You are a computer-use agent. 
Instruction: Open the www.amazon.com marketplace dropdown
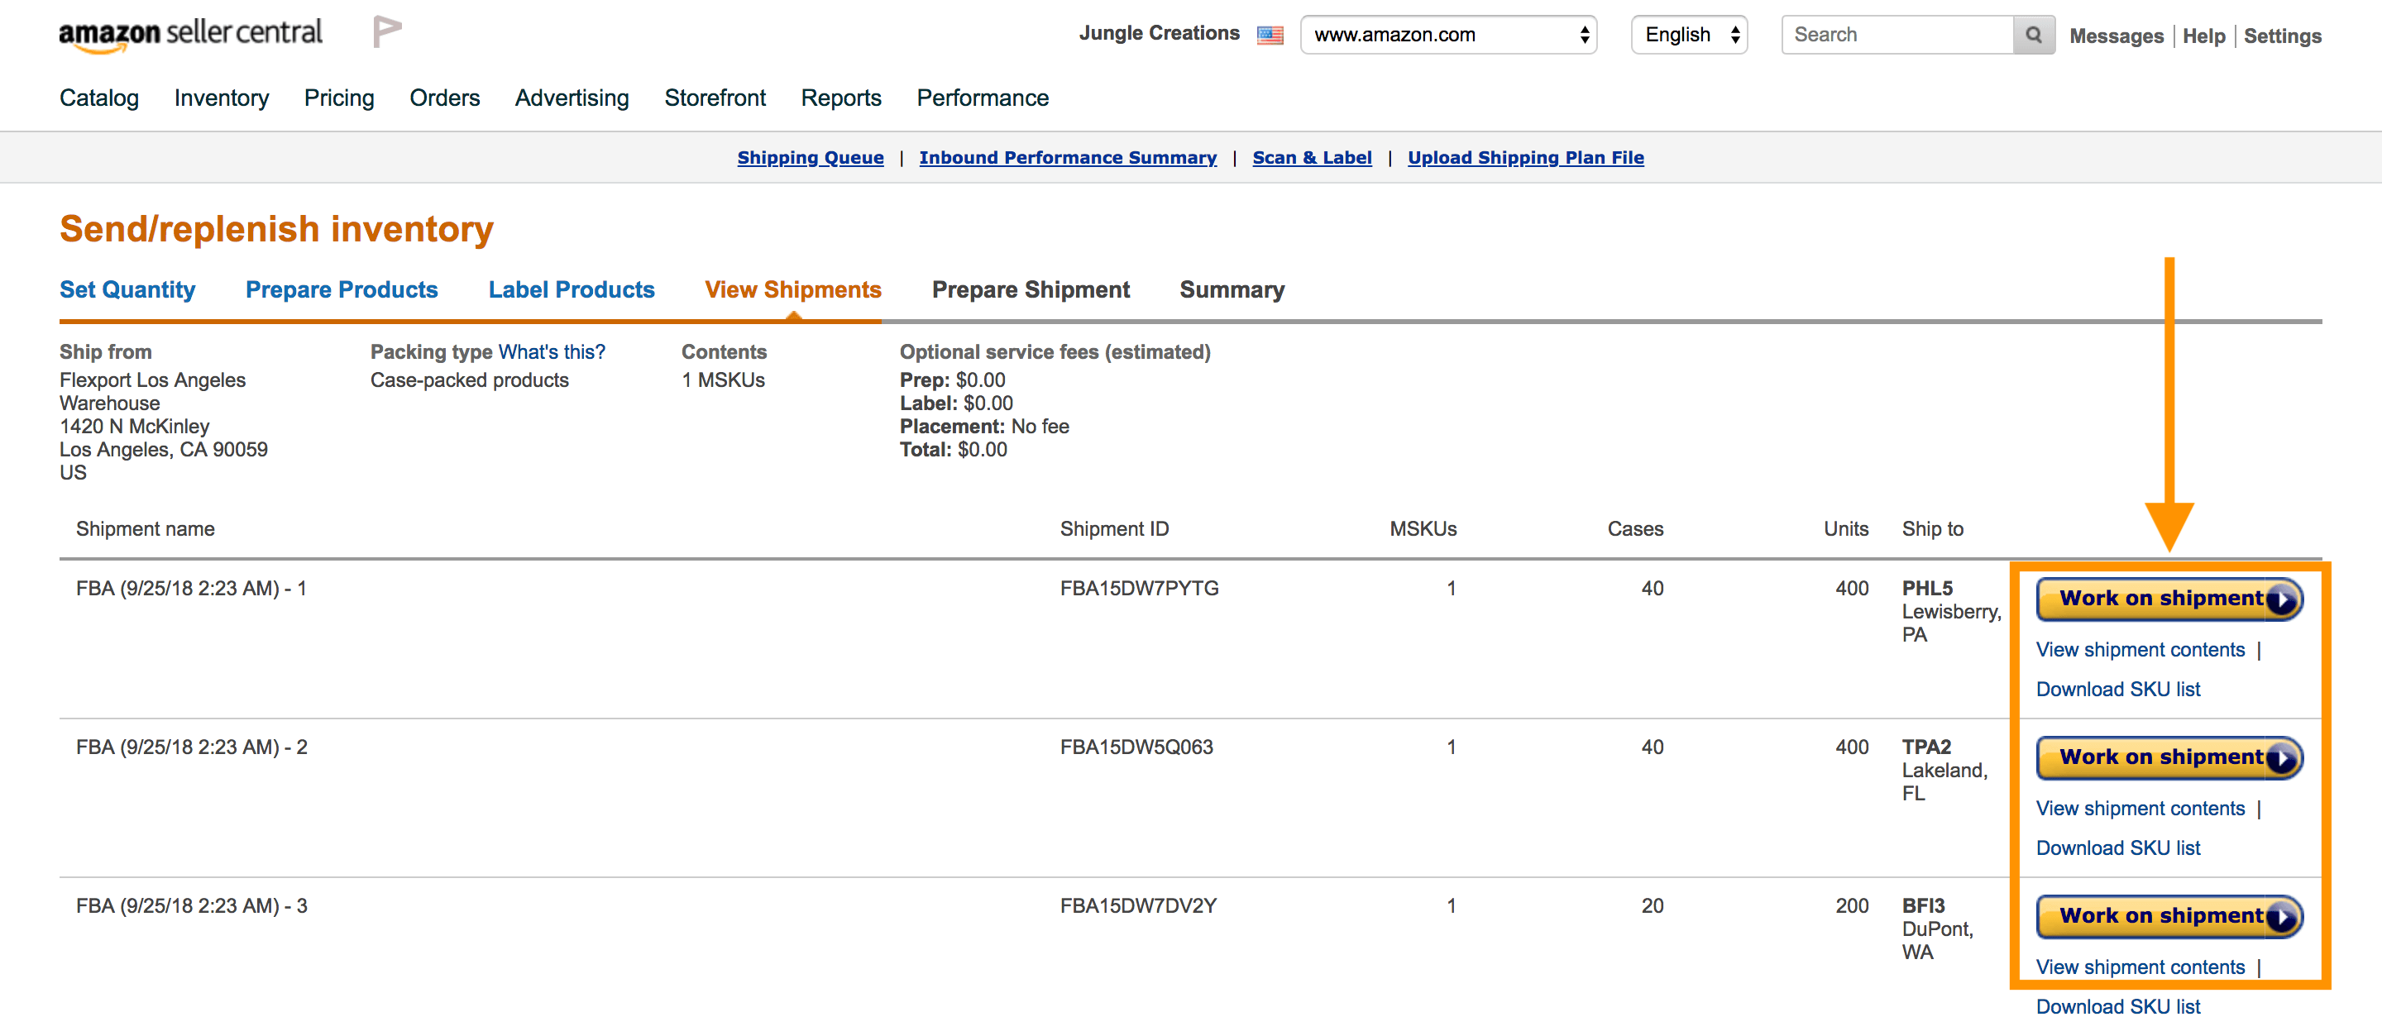(x=1448, y=35)
